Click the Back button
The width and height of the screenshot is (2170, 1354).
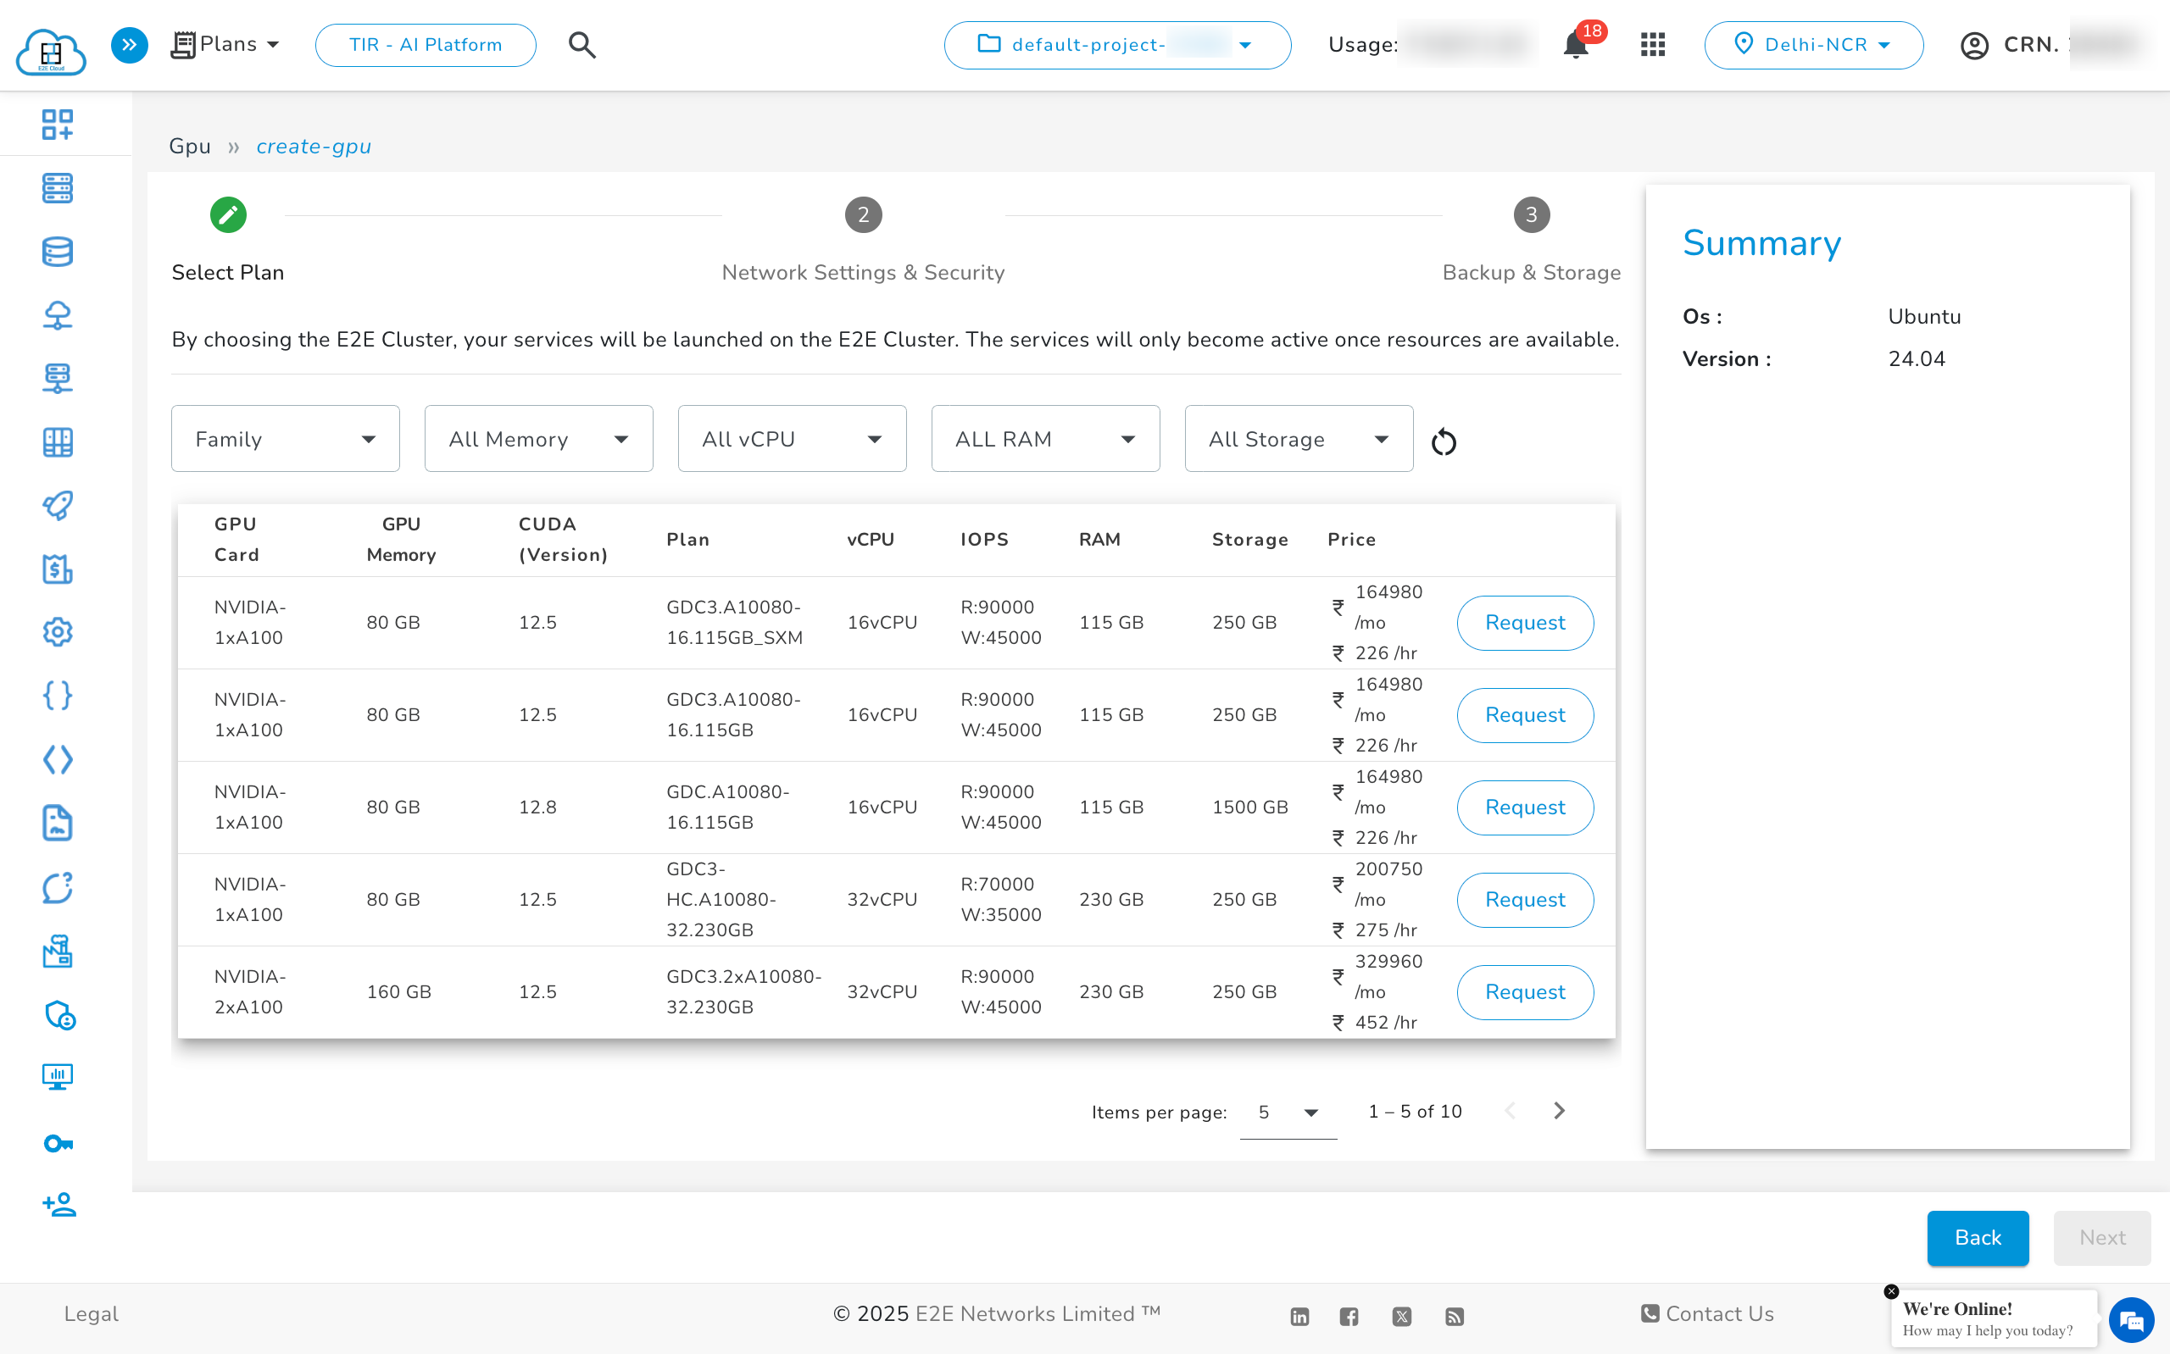[x=1978, y=1238]
